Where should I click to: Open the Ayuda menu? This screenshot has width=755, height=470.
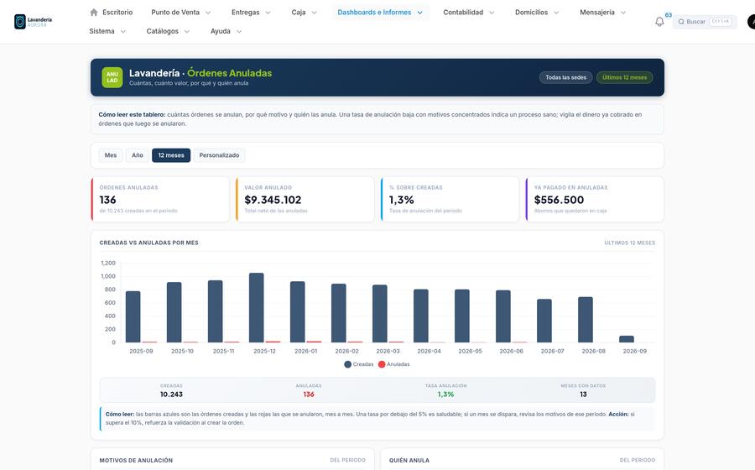pos(226,31)
